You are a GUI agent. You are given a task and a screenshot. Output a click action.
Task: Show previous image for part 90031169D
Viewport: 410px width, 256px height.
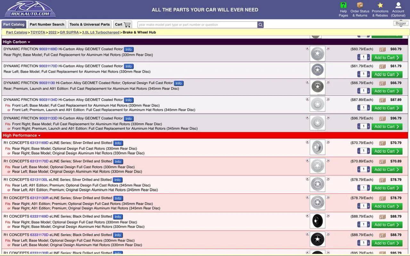307,49
